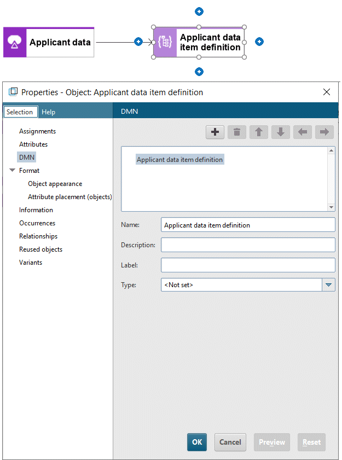The width and height of the screenshot is (342, 460).
Task: Open the Type dropdown arrow
Action: 328,285
